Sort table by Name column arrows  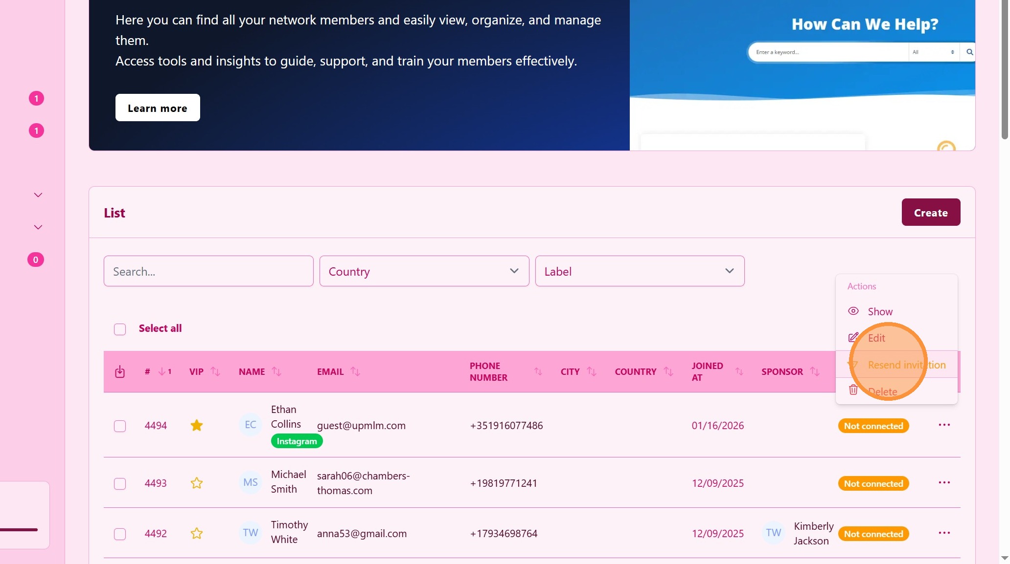276,372
